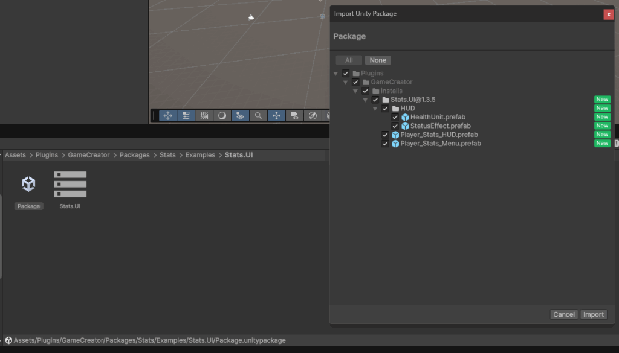Uncheck the StatusEffect.prefab checkbox
The width and height of the screenshot is (619, 353).
tap(395, 126)
